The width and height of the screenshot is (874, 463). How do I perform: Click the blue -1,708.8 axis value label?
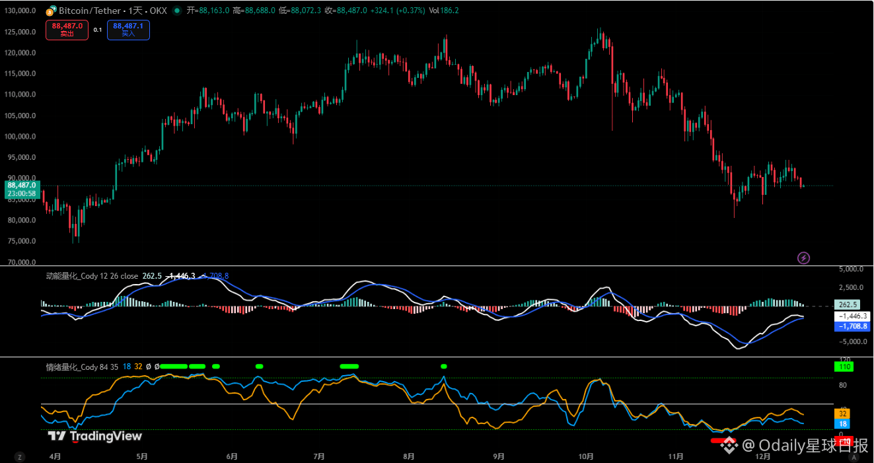[x=851, y=326]
